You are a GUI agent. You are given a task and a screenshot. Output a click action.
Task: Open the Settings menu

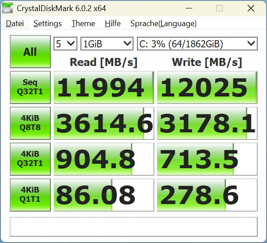(47, 23)
